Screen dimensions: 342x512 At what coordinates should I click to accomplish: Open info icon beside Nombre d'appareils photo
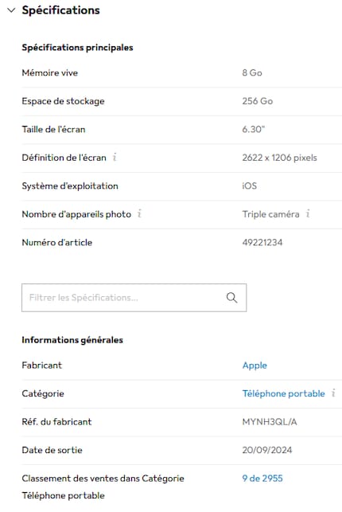point(139,214)
